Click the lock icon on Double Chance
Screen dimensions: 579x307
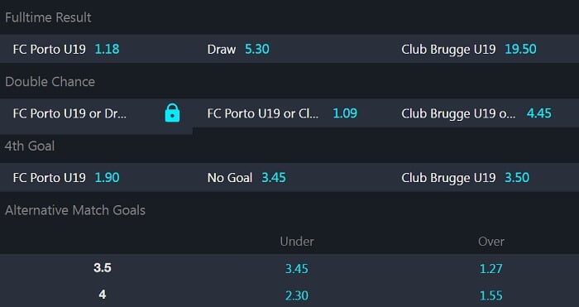172,113
